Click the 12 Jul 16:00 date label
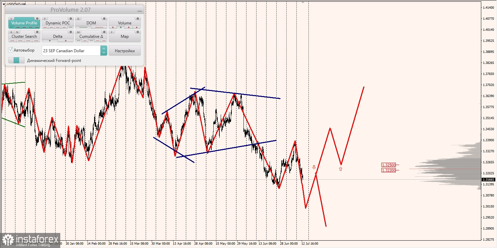Screen dimensions: 497x248 (x=310, y=244)
